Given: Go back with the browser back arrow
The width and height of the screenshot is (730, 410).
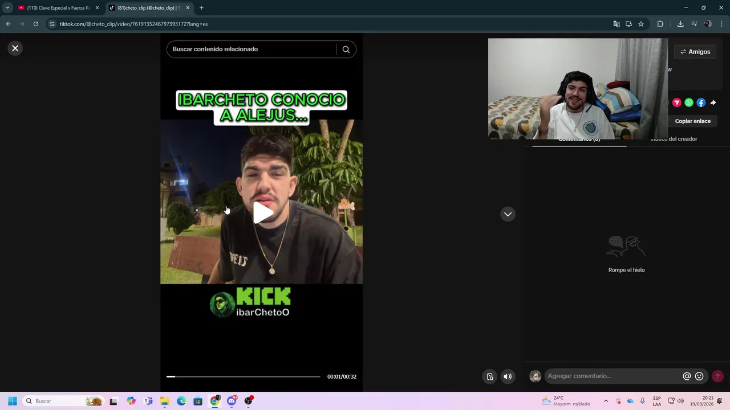Looking at the screenshot, I should point(8,24).
